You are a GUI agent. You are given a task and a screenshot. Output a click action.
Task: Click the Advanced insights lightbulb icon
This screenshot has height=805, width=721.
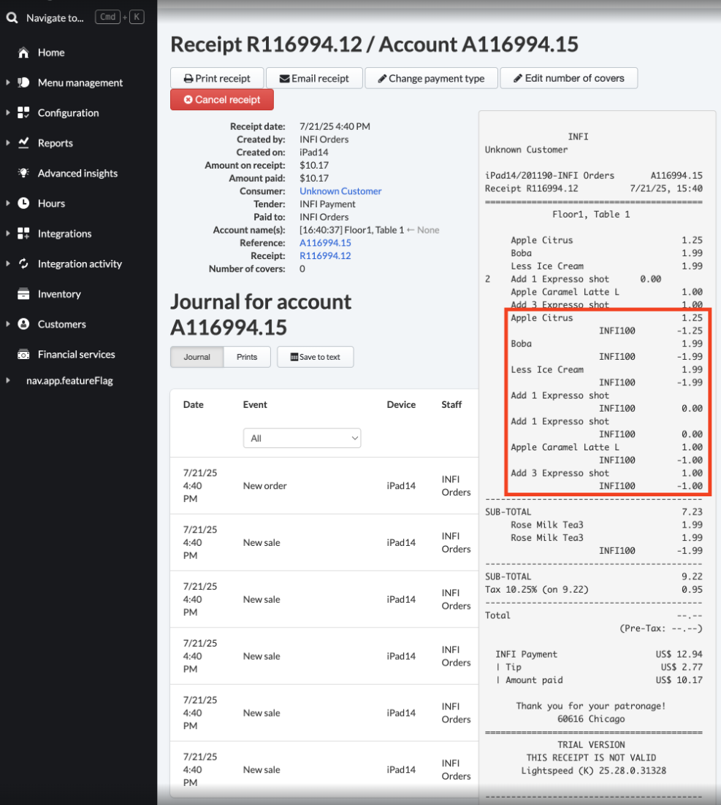tap(23, 173)
